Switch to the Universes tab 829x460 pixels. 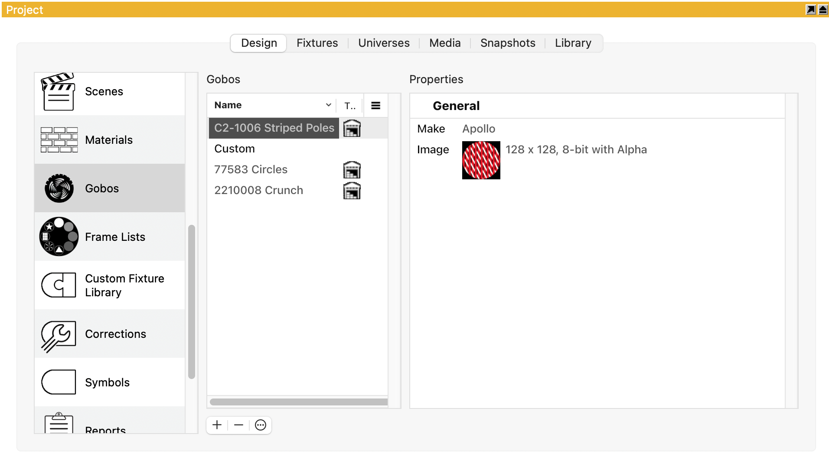point(384,43)
